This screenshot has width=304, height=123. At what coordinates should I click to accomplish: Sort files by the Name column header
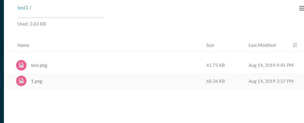tap(23, 45)
